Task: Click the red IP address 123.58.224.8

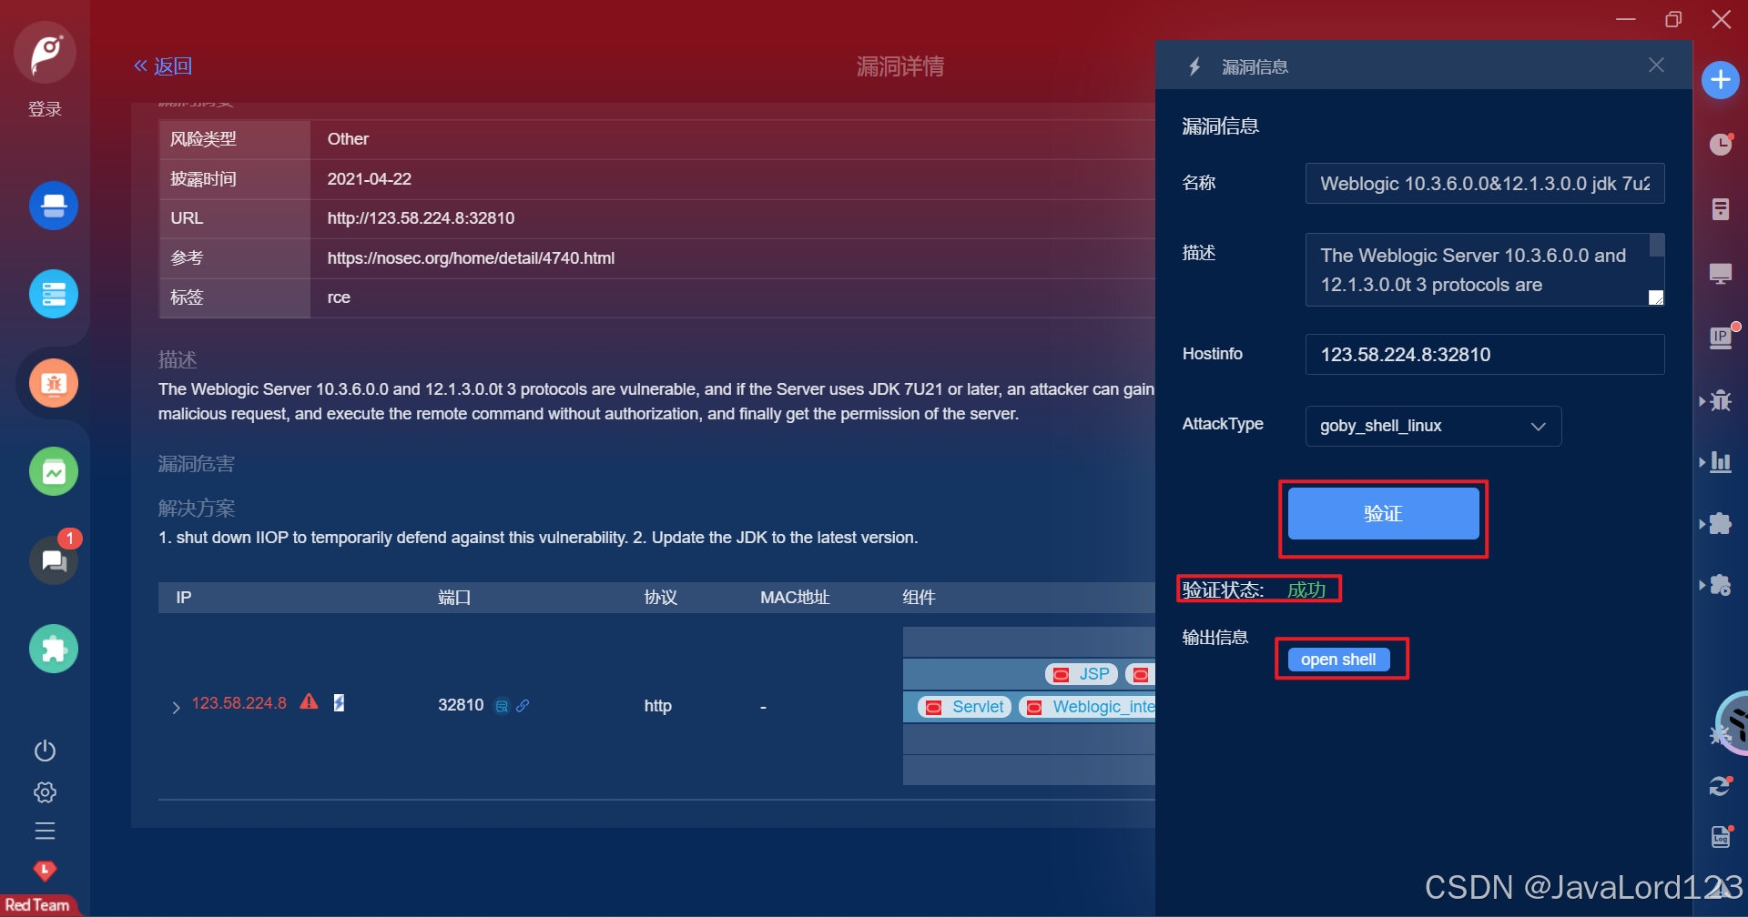Action: [x=239, y=703]
